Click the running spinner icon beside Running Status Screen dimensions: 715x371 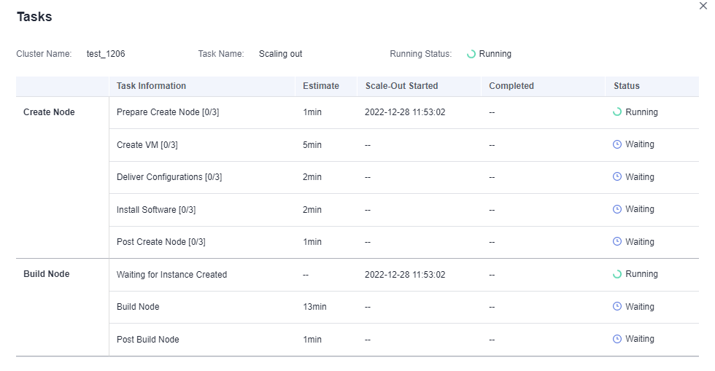point(471,54)
